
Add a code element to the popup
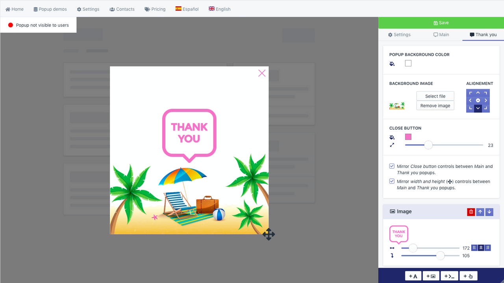(x=449, y=276)
